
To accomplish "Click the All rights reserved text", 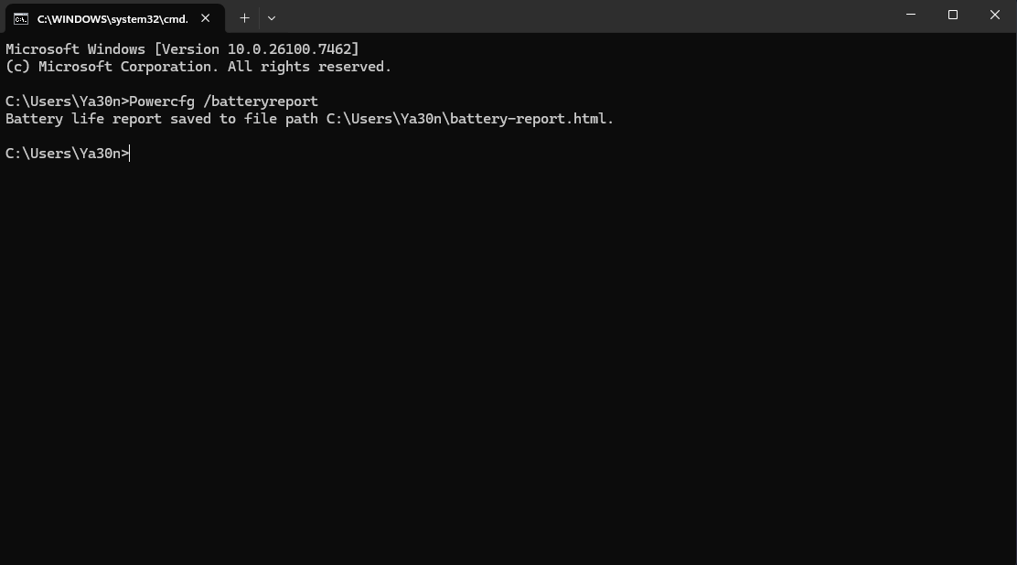I will (309, 67).
